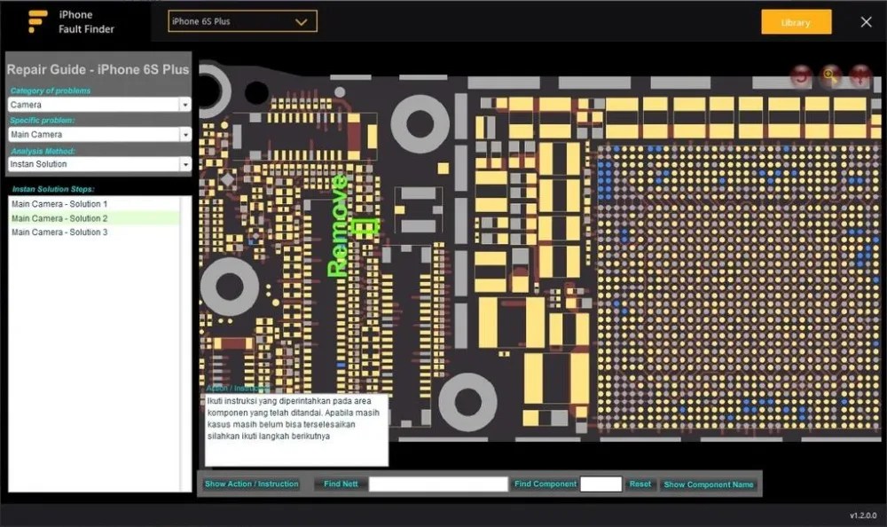Select Main Camera - Solution 3
This screenshot has height=527, width=887.
point(95,232)
